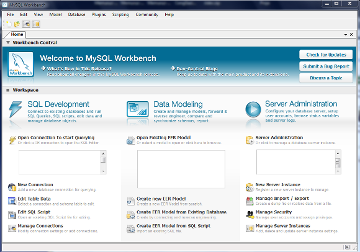Click the server instances list scroll down arrow

coord(338,171)
